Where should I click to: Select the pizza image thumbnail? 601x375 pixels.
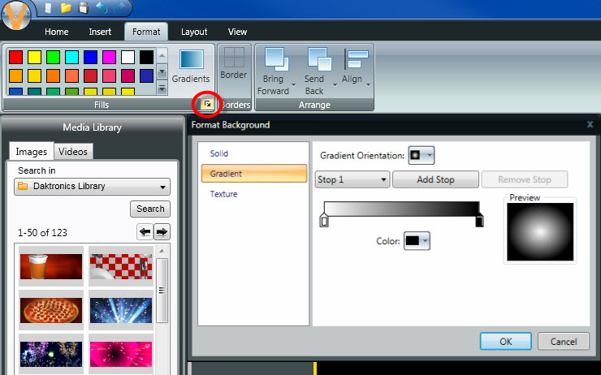coord(51,311)
